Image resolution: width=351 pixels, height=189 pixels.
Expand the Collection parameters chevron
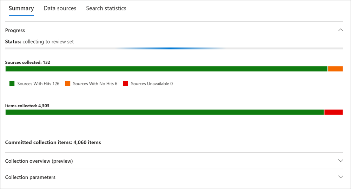340,177
